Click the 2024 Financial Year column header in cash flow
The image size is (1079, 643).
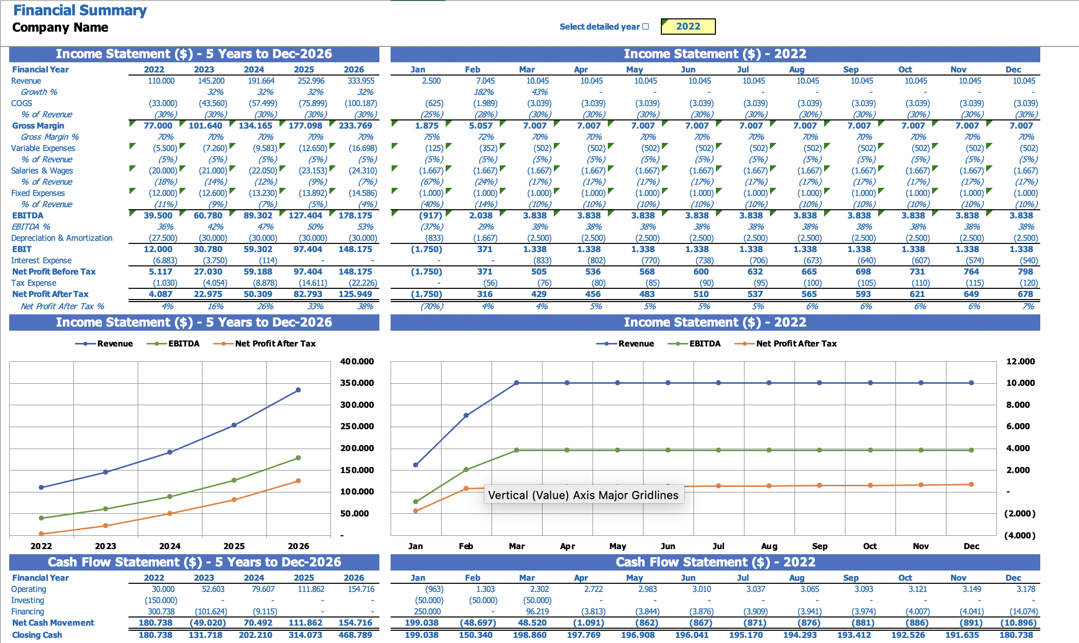click(x=253, y=578)
